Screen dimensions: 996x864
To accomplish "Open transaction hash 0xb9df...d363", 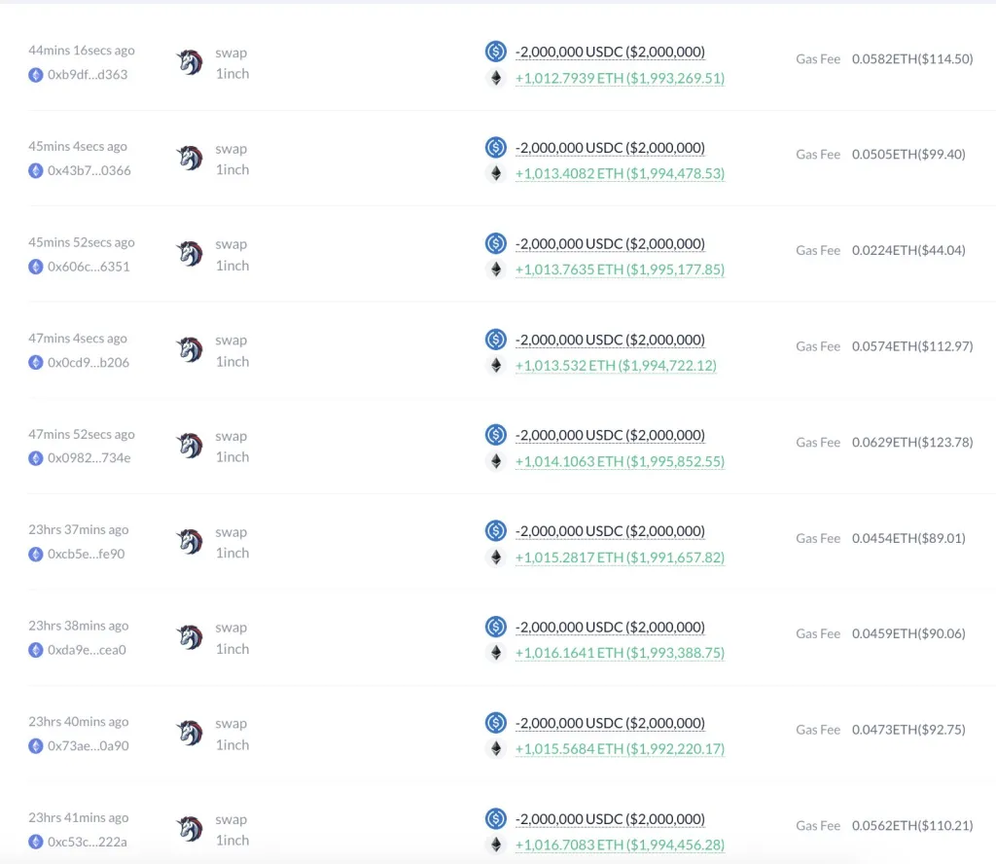I will click(88, 75).
